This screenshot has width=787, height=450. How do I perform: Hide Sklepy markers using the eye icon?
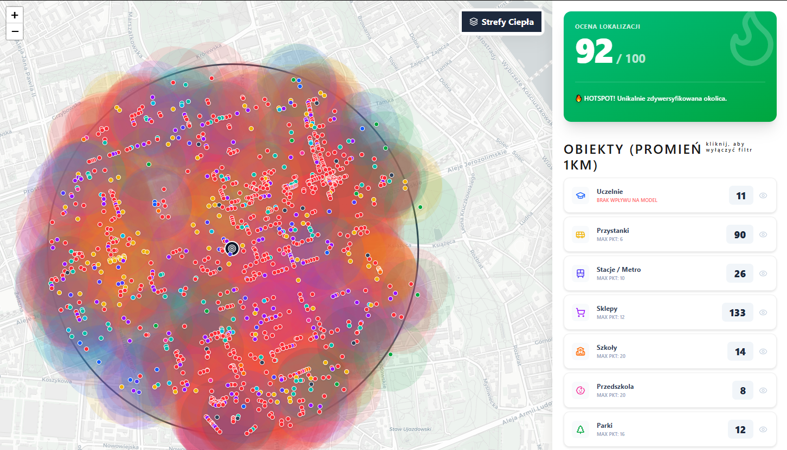click(x=763, y=312)
